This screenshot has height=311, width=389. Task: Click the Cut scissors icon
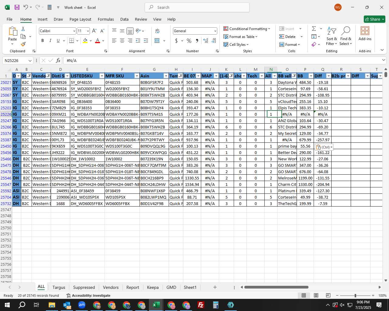tap(23, 29)
